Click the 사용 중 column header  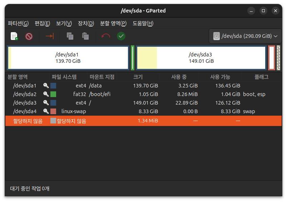pyautogui.click(x=179, y=77)
